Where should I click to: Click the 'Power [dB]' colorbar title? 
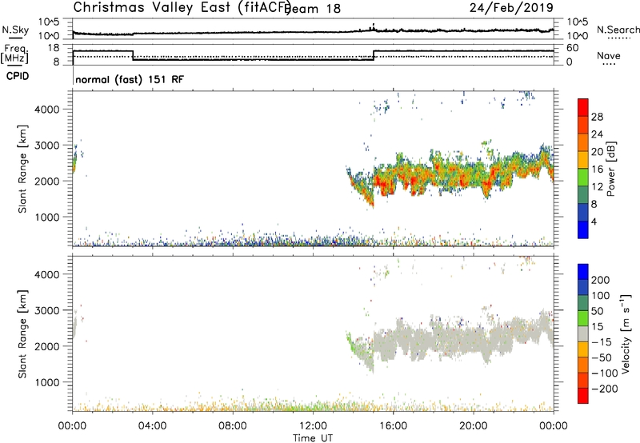coord(610,169)
